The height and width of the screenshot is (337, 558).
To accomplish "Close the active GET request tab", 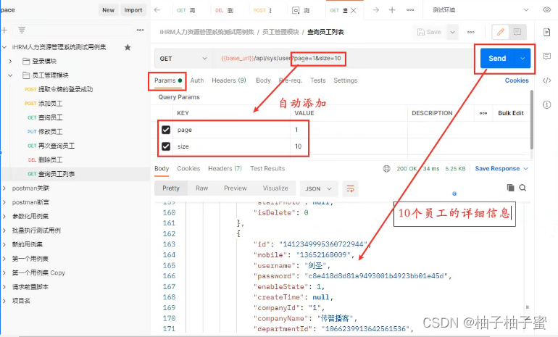I will [x=354, y=11].
